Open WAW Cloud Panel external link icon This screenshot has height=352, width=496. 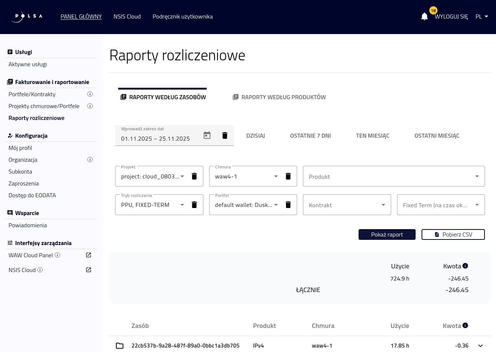coord(89,255)
